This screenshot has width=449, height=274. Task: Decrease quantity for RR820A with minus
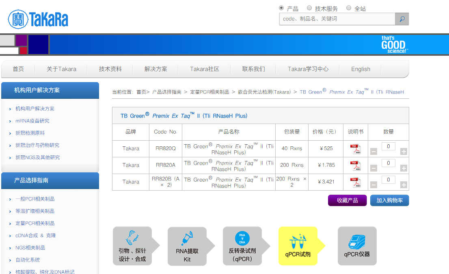point(373,168)
